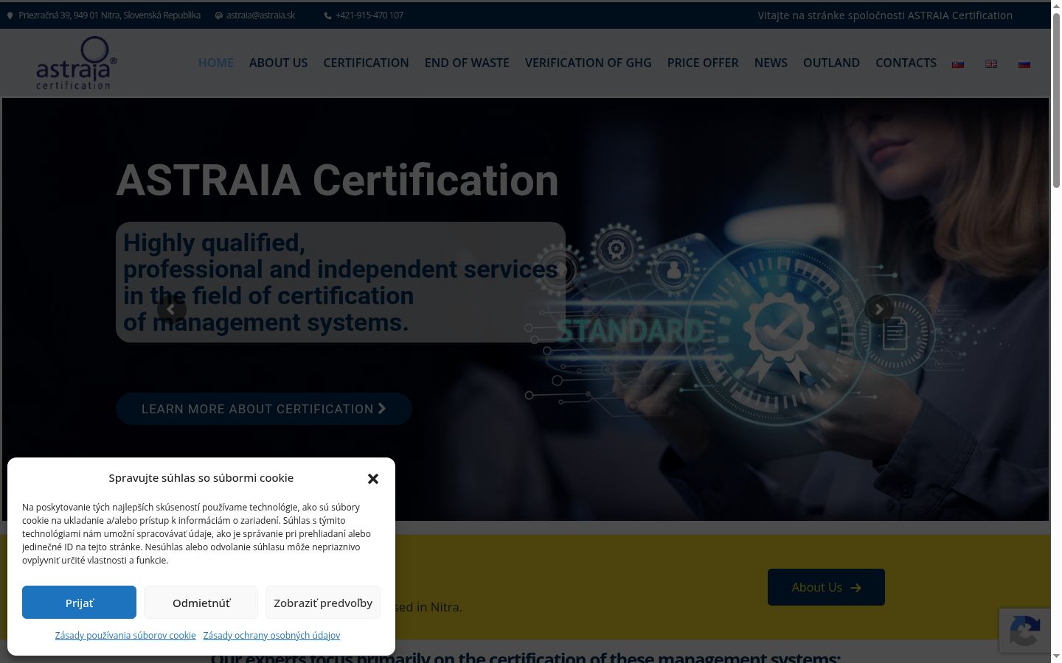Click the page vertical scrollbar thumb
Viewport: 1062px width, 663px height.
click(1056, 99)
